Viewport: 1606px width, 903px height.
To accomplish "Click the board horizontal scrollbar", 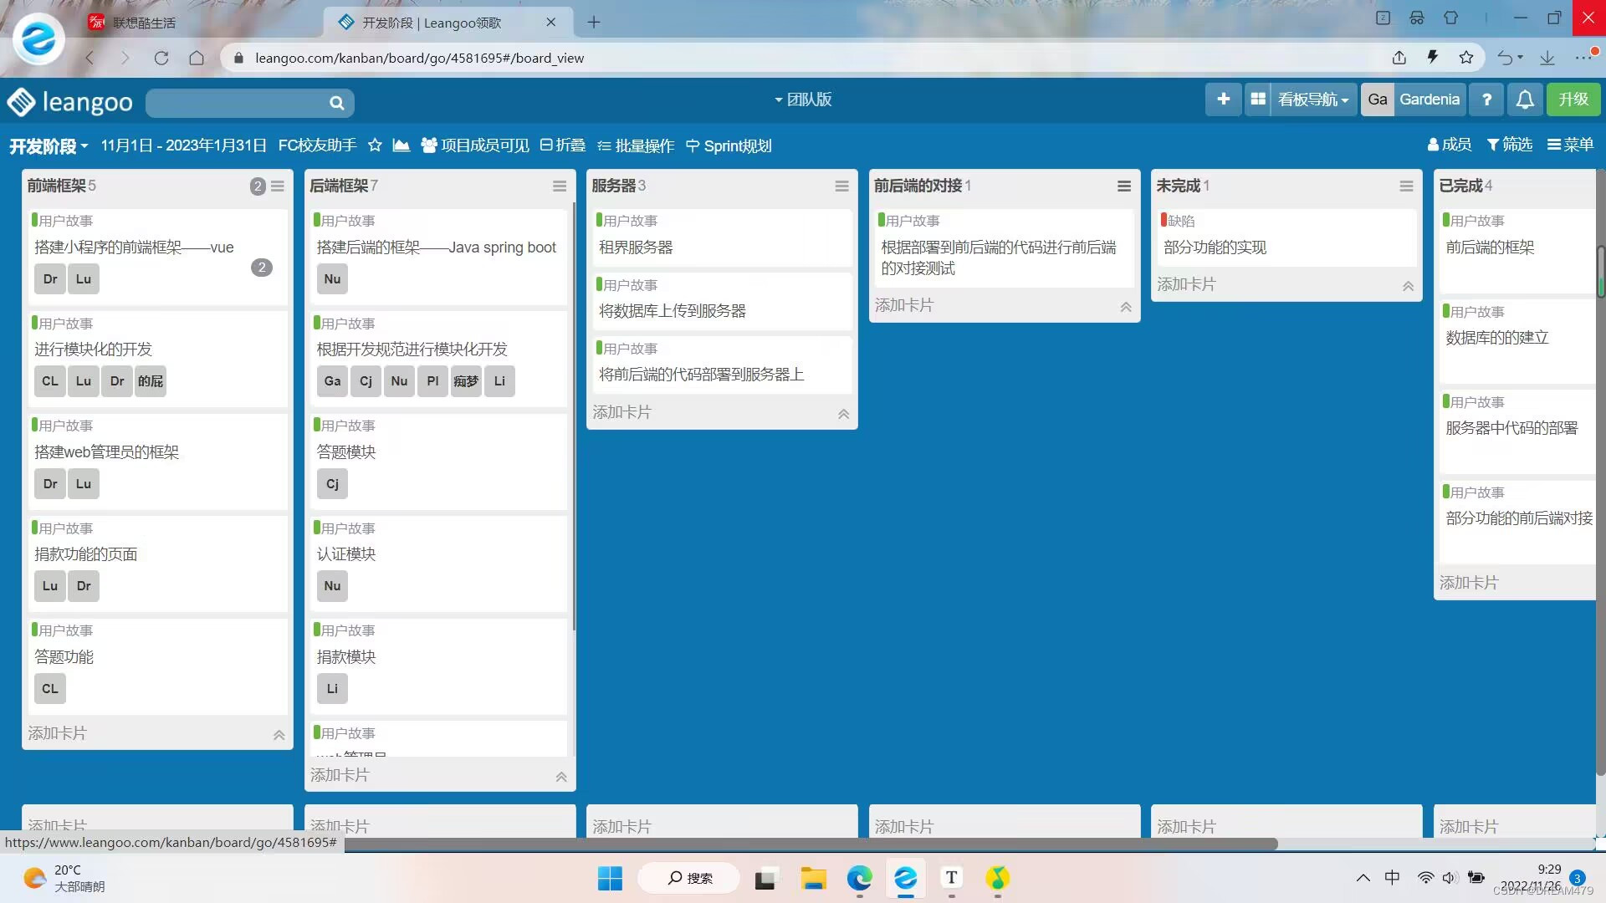I will coord(811,844).
